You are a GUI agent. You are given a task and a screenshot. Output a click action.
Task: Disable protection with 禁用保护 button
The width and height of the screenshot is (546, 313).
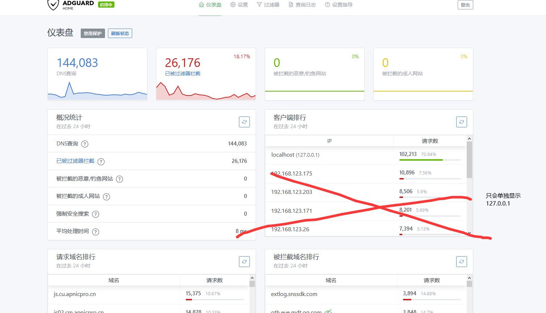click(x=93, y=34)
